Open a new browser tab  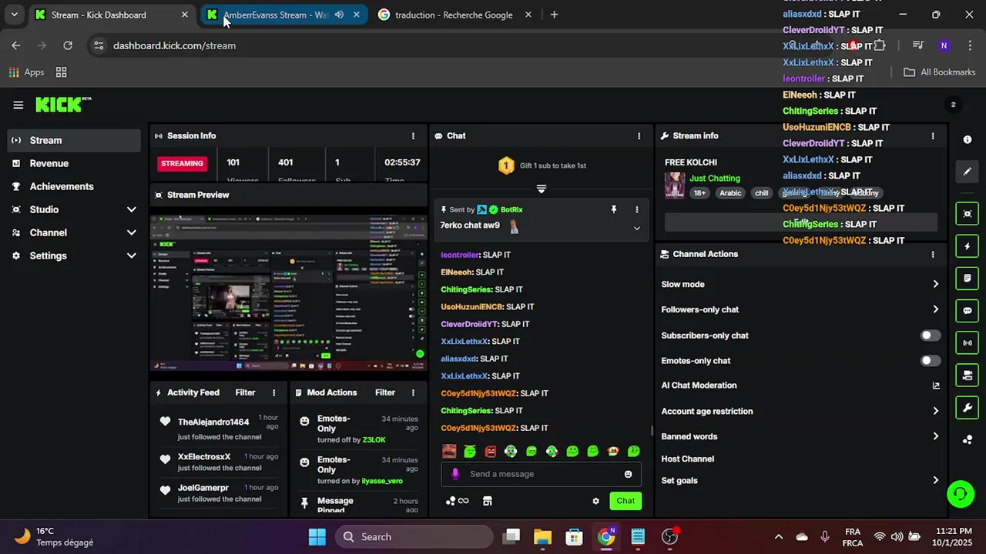[x=554, y=15]
